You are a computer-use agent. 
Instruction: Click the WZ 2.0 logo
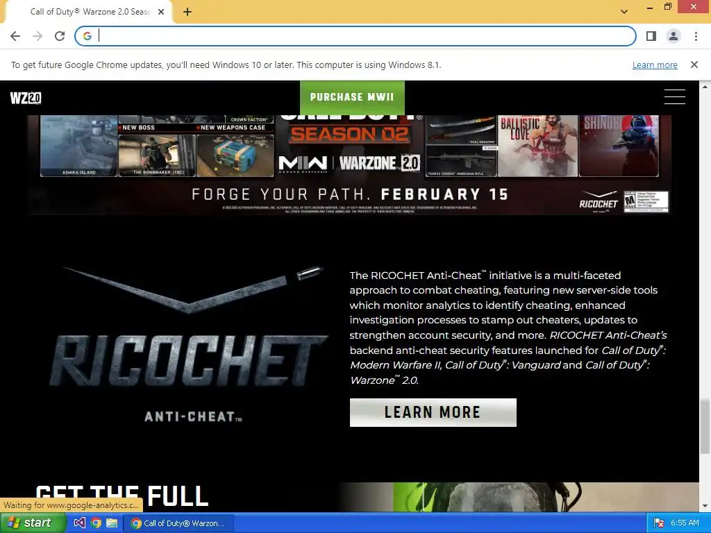coord(26,97)
